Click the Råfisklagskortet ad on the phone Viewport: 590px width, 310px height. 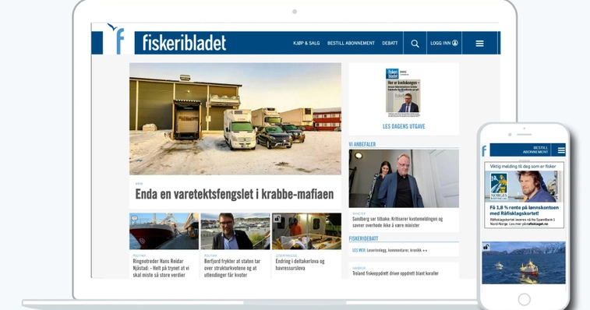[525, 195]
